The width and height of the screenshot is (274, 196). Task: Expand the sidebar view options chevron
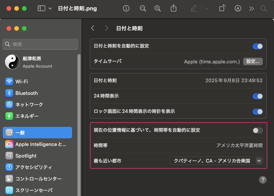[50, 8]
